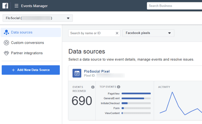Click the 'Select a data source' description text
Screen dimensions: 202x124
(x=131, y=59)
